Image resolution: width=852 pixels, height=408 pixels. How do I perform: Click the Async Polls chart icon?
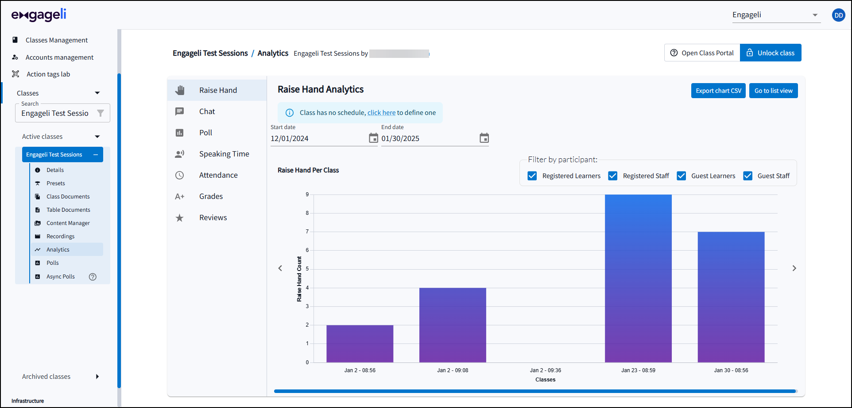[38, 277]
